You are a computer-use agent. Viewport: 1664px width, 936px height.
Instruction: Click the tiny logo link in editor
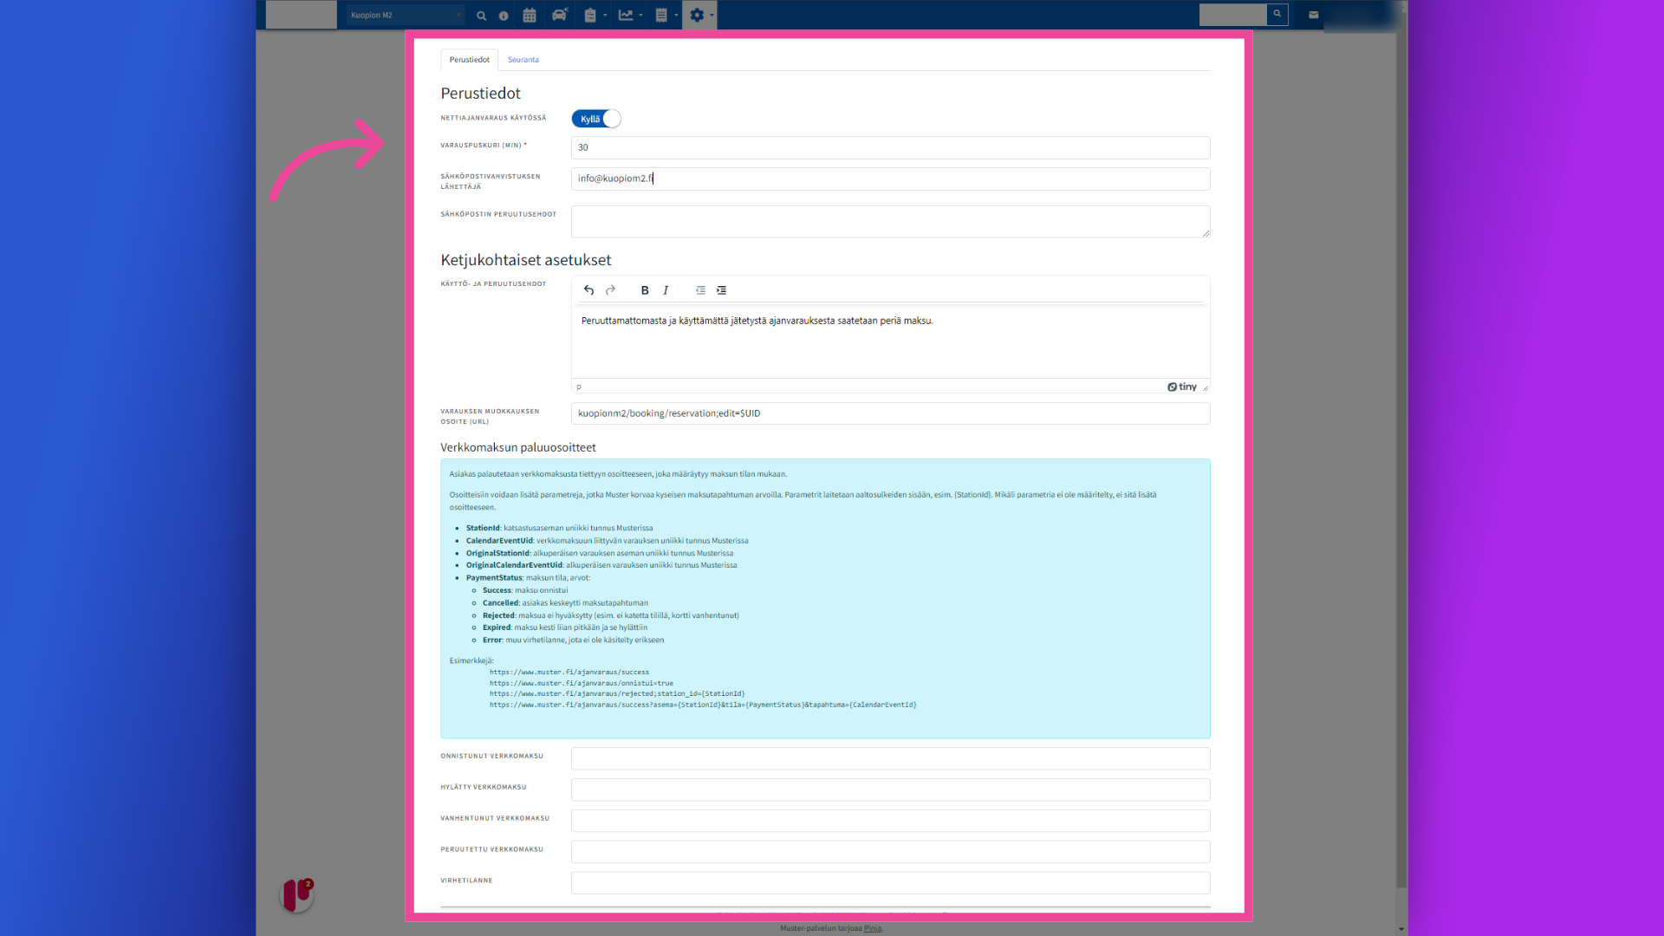1181,387
